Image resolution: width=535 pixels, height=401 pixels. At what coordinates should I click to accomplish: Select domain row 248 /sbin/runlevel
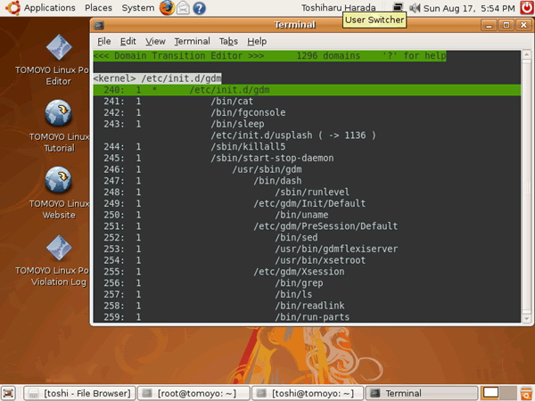point(307,192)
